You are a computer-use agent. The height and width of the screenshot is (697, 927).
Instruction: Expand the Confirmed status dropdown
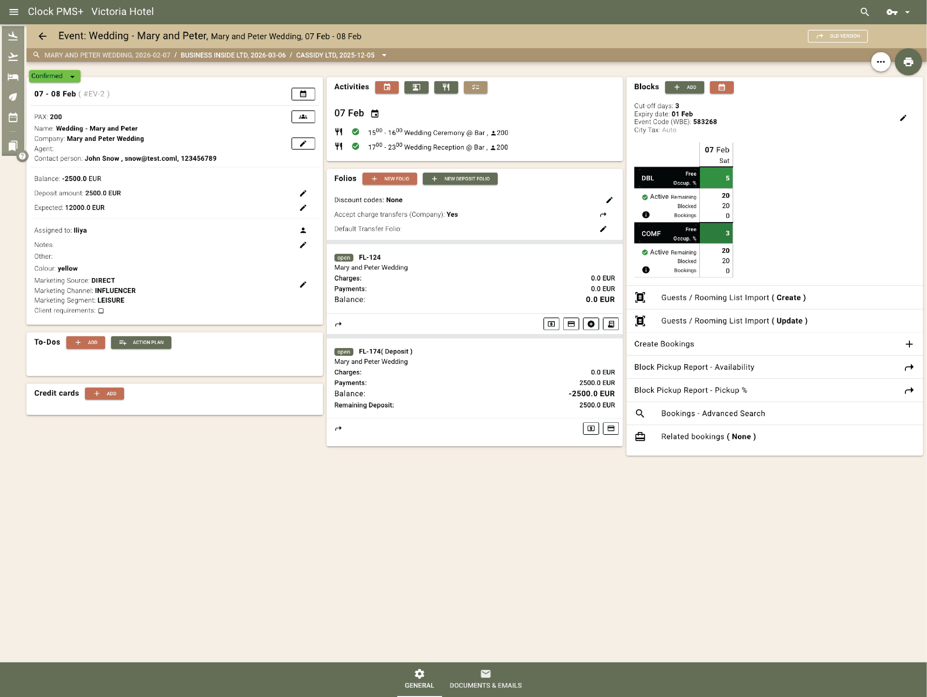pos(73,76)
